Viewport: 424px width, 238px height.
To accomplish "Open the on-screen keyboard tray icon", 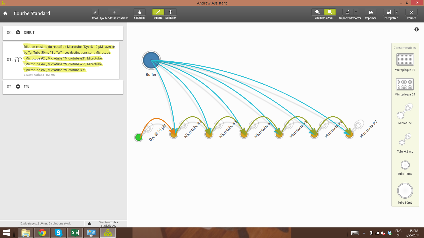I will (355, 233).
